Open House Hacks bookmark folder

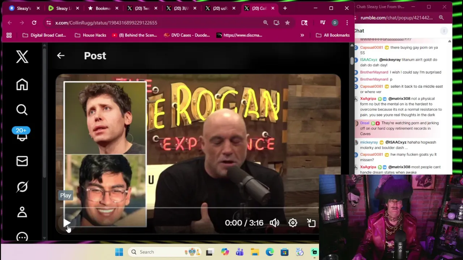coord(90,35)
